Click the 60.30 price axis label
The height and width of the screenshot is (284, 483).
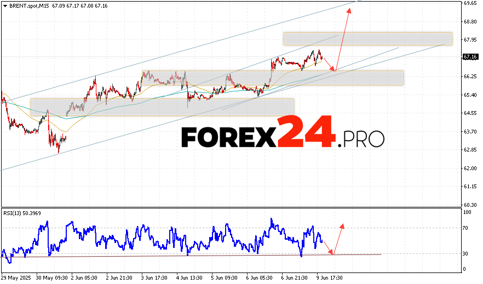[470, 205]
